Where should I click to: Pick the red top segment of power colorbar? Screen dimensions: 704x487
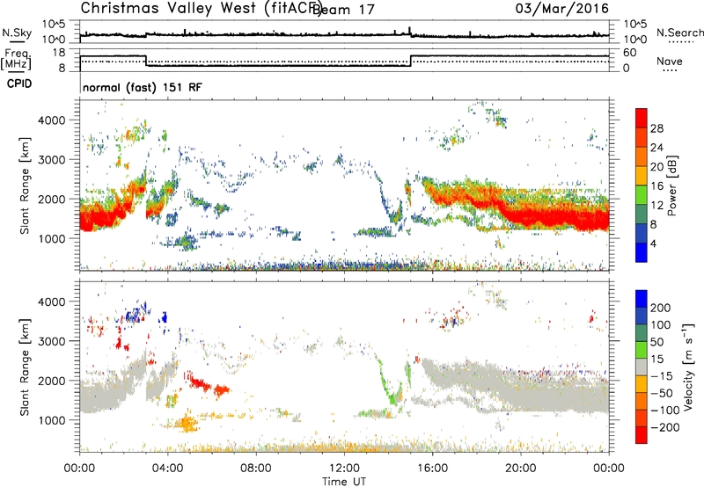[x=642, y=118]
